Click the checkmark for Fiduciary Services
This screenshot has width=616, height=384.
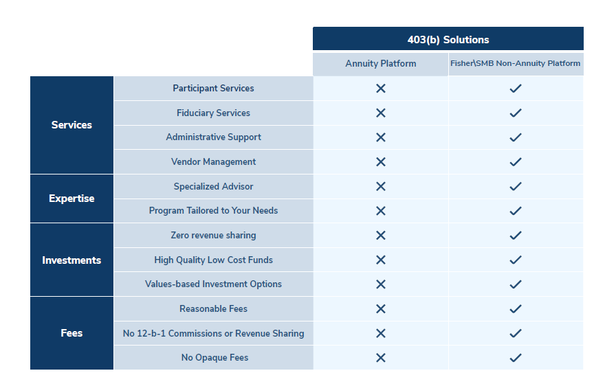516,113
